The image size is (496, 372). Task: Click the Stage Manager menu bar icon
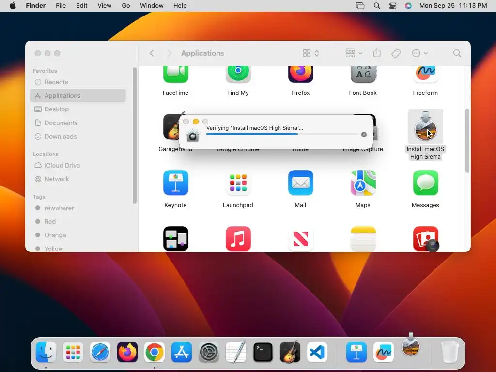(x=360, y=6)
